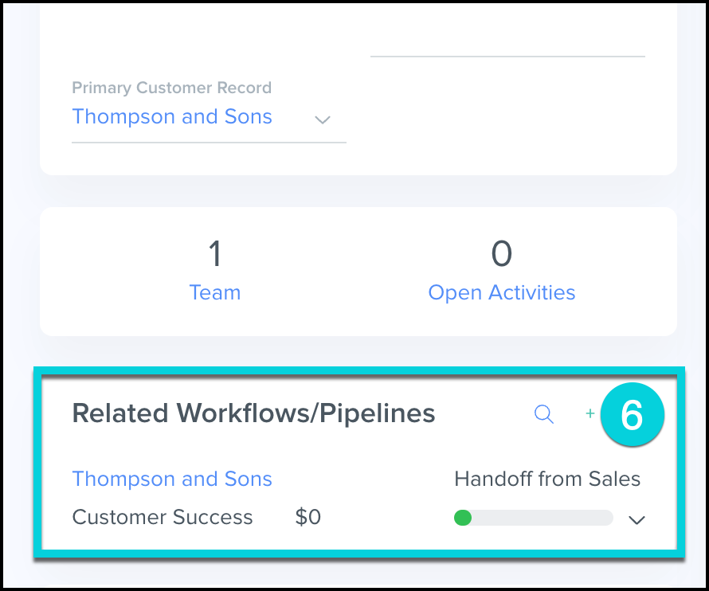Click the teal number 6 callout badge
Screen dimensions: 709x591
(632, 414)
